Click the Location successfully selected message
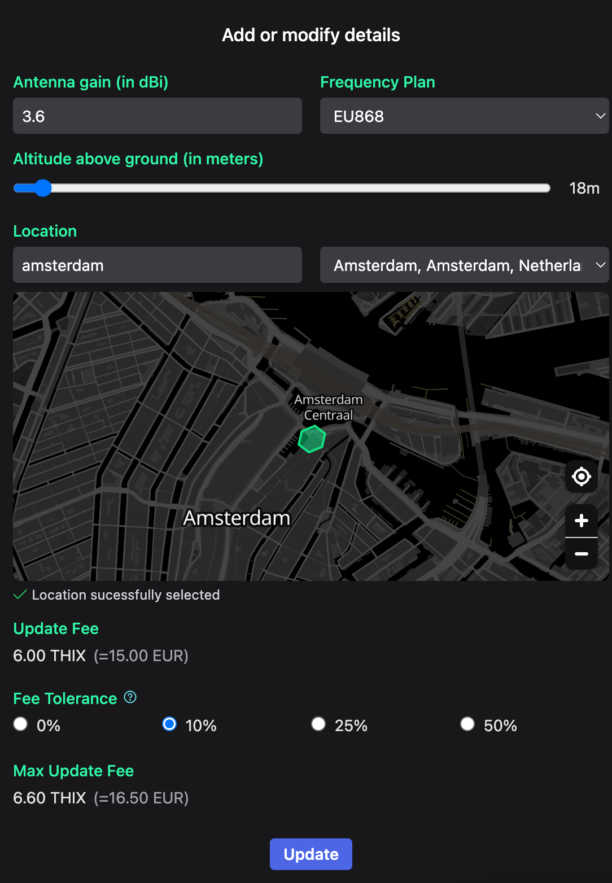 coord(125,595)
